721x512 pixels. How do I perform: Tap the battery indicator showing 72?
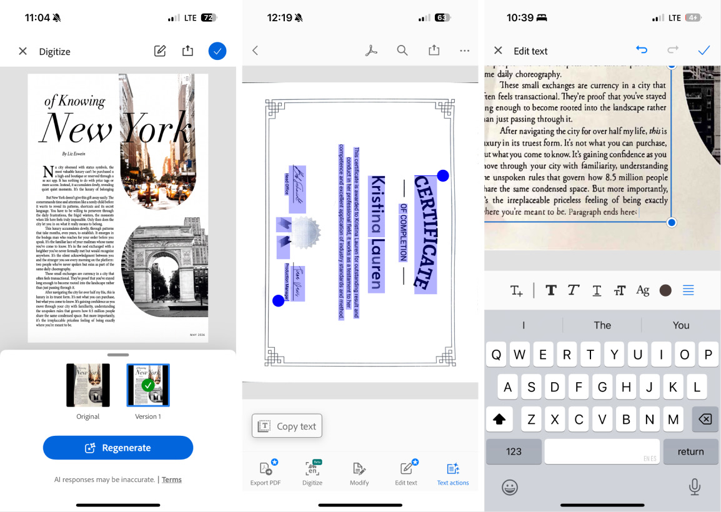tap(209, 17)
